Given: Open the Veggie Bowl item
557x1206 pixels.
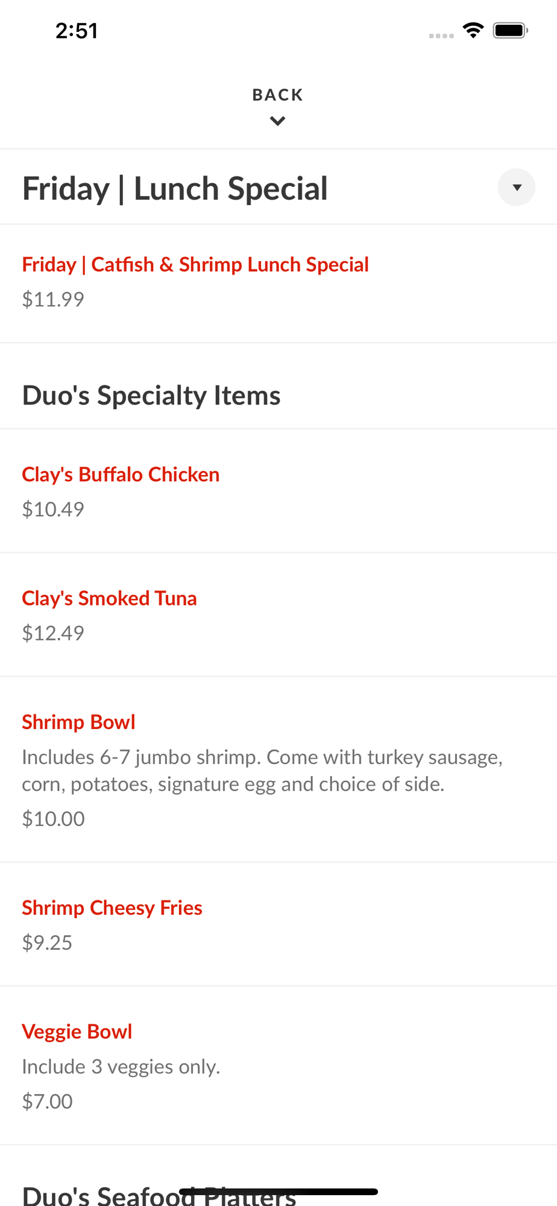Looking at the screenshot, I should (77, 1032).
